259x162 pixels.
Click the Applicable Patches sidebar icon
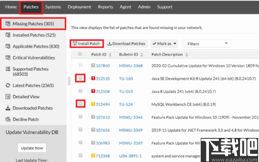coord(8,46)
